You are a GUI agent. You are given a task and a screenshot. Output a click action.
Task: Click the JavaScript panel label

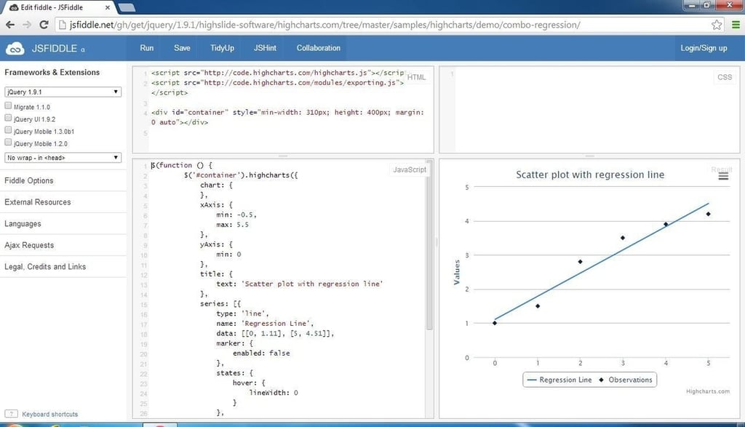click(x=410, y=169)
